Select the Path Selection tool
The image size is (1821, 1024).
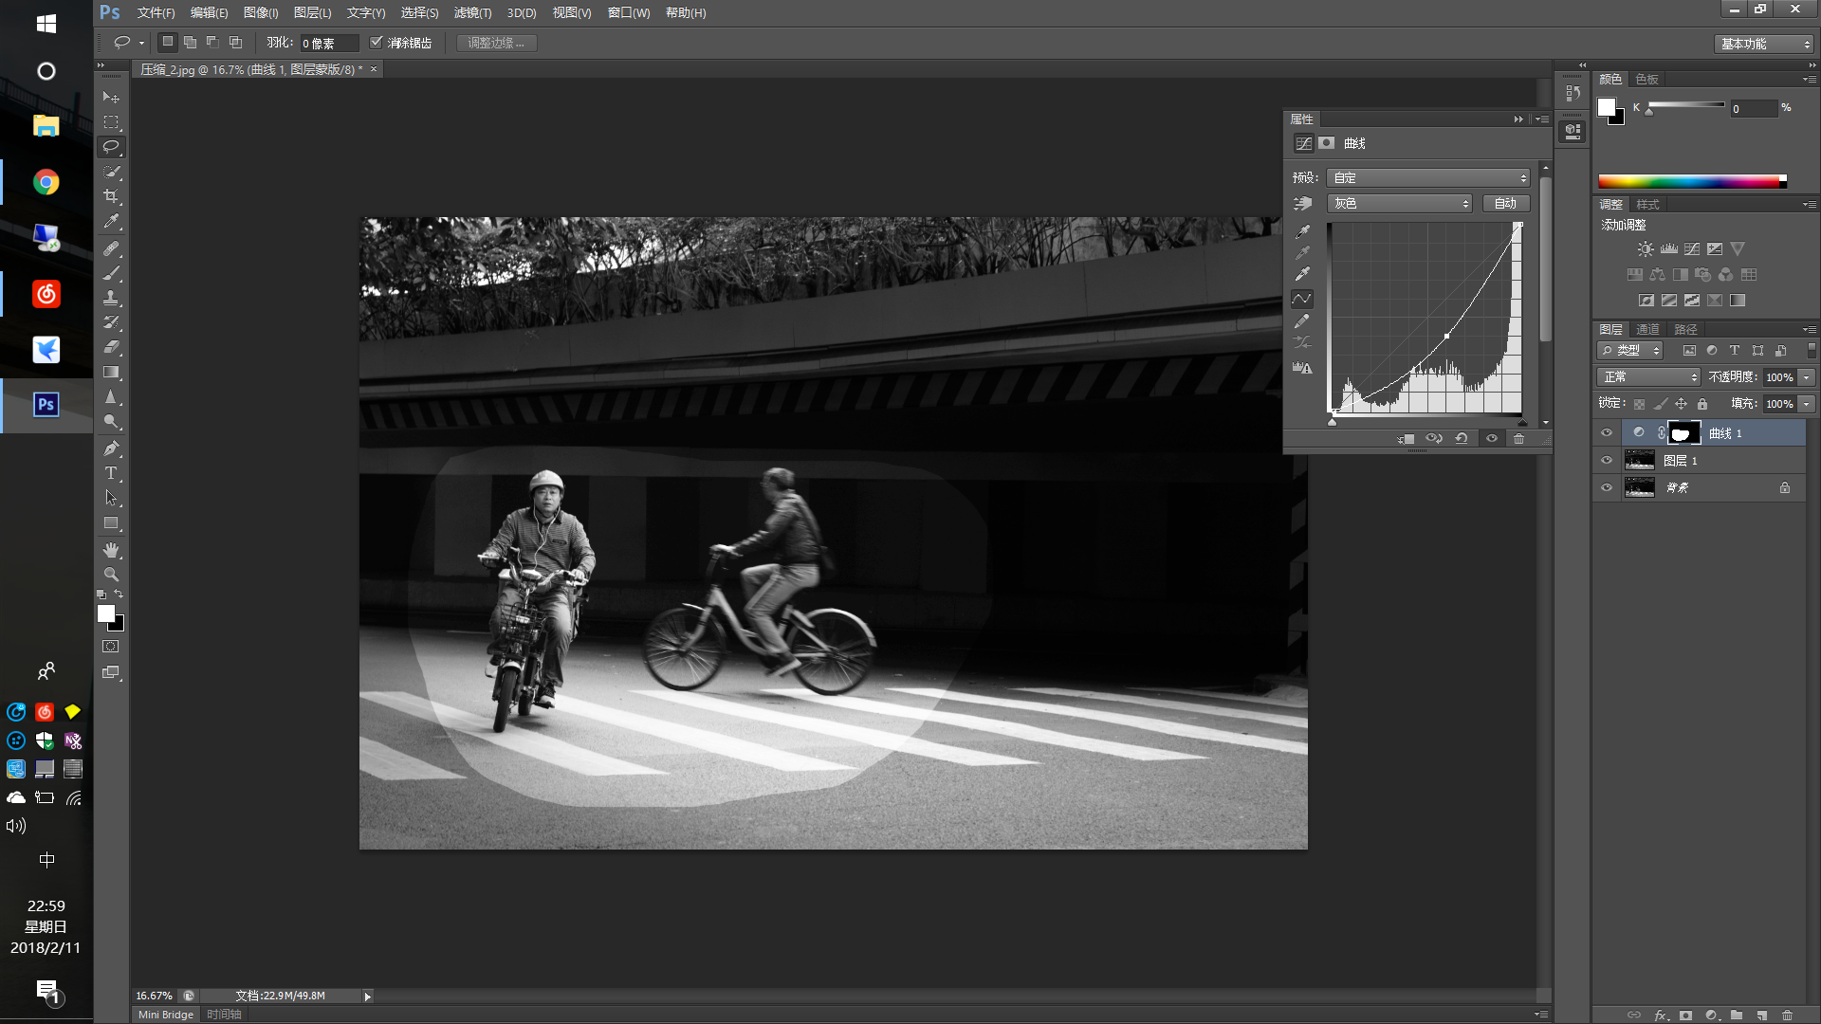[111, 498]
